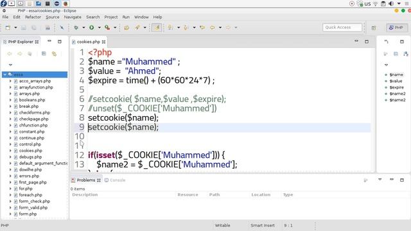Select debugs.php in PHP Explorer
Viewport: 411px width, 231px height.
click(x=30, y=157)
